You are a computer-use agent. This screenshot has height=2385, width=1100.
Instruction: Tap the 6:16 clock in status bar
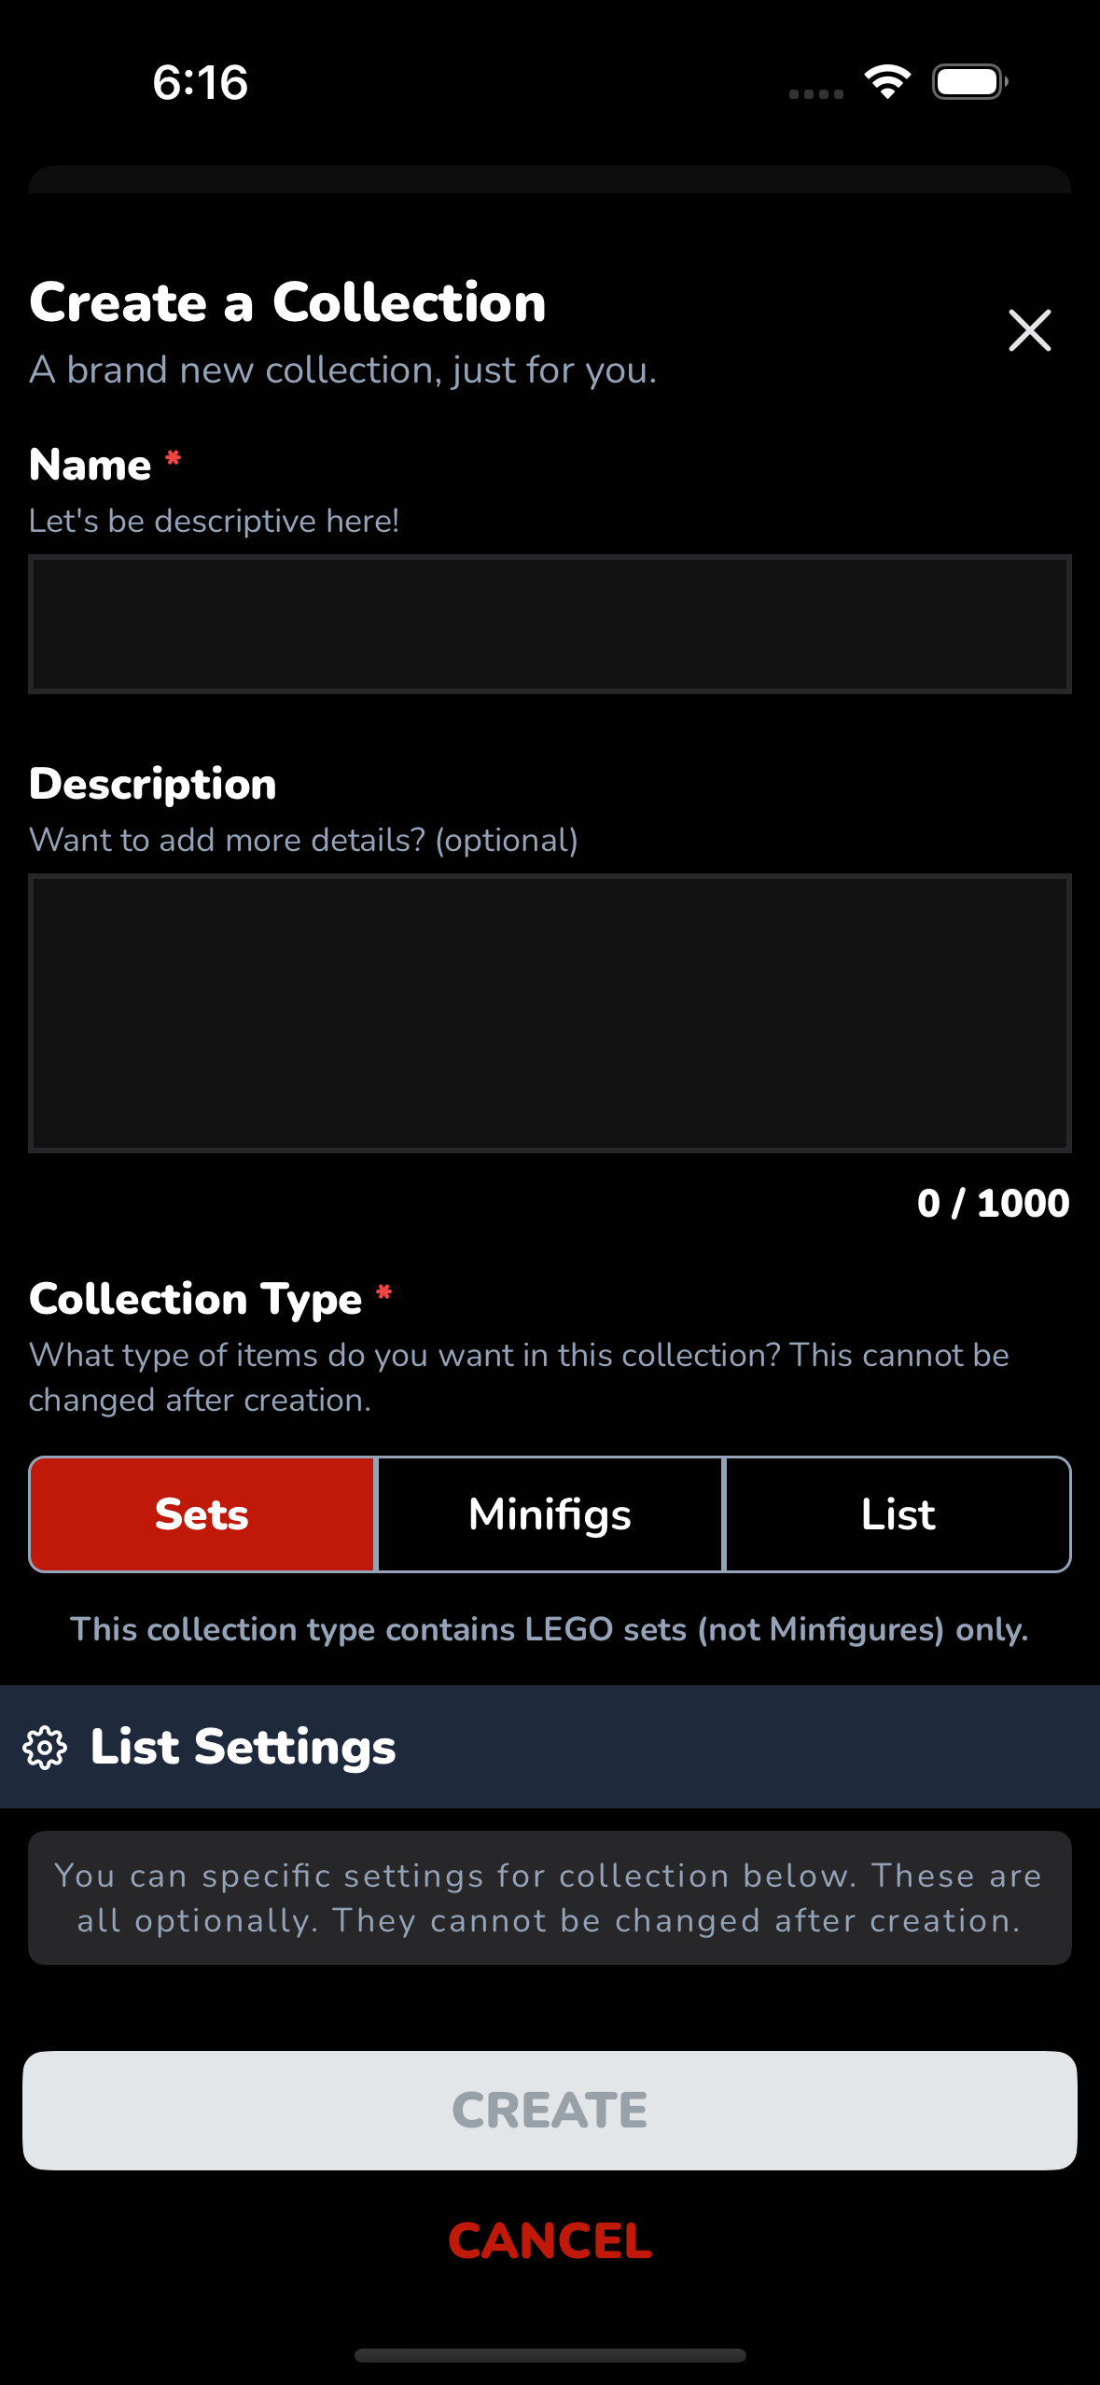[x=201, y=82]
